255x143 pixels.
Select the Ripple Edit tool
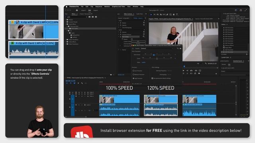pos(158,15)
